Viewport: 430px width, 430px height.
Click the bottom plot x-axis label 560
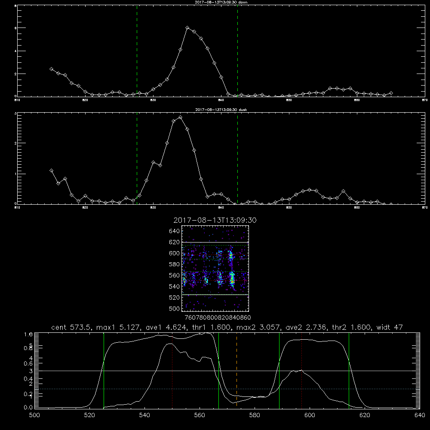click(200, 415)
